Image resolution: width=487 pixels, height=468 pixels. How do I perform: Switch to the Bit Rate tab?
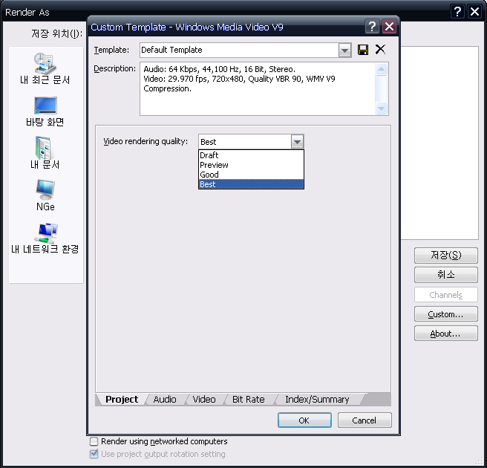[249, 400]
